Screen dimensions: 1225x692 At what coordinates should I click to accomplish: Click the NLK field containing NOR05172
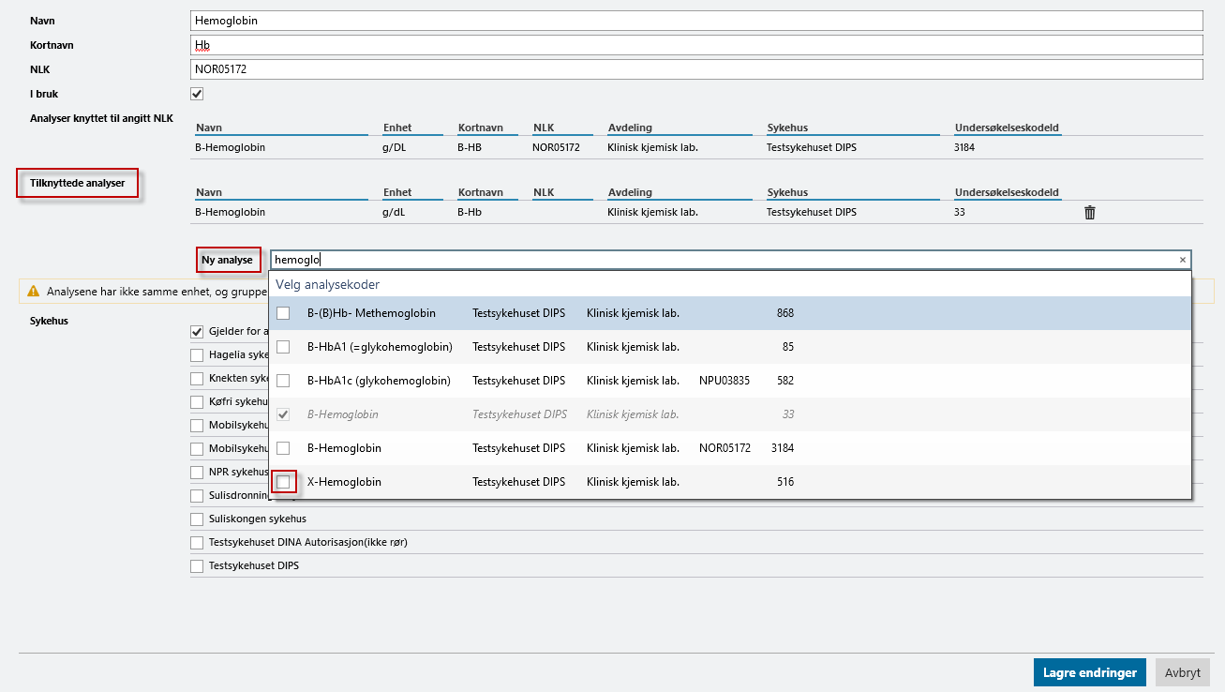[695, 69]
